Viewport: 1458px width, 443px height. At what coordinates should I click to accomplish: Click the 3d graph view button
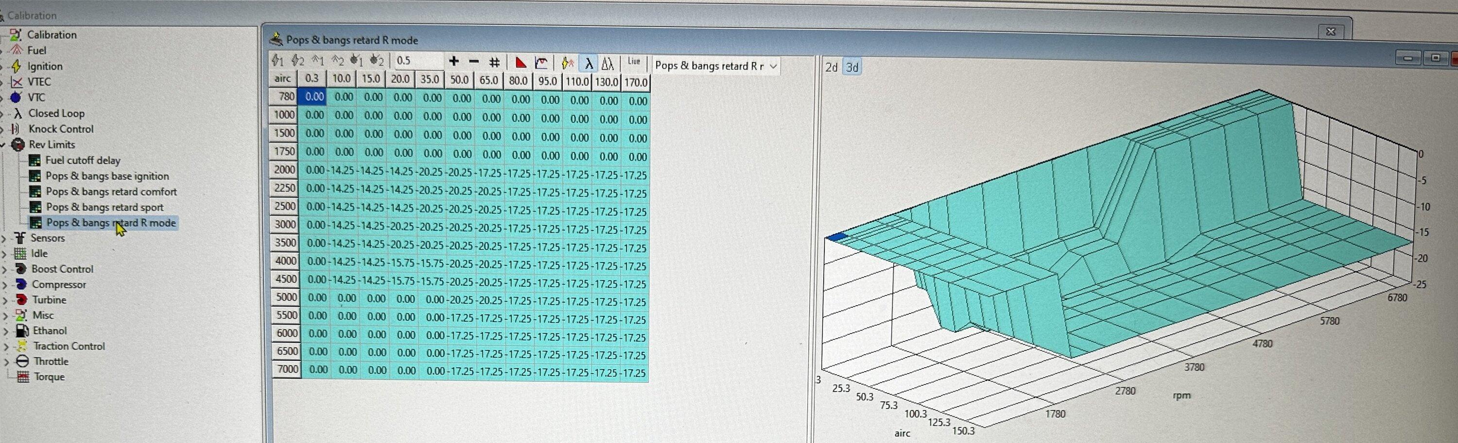click(x=852, y=67)
